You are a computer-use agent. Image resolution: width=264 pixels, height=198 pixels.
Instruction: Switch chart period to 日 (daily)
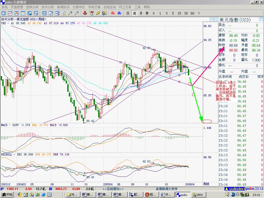[128, 13]
